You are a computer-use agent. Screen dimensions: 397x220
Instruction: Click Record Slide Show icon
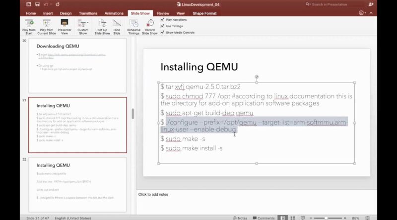pyautogui.click(x=150, y=23)
